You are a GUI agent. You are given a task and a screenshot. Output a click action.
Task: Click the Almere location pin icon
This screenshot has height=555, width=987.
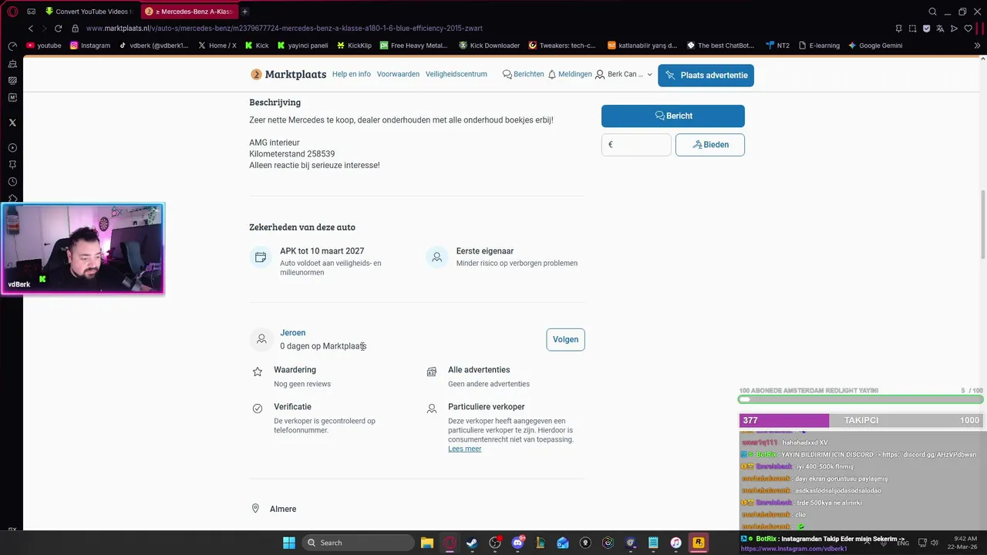point(256,509)
